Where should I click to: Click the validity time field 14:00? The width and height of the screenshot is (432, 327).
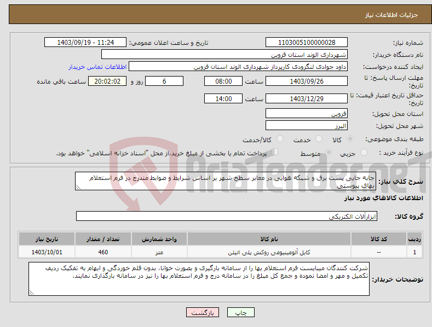point(223,98)
